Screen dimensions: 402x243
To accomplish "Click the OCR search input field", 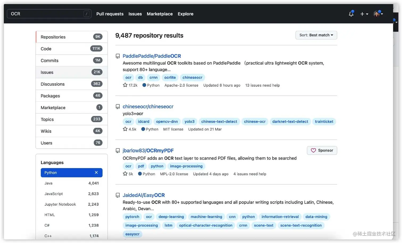I will pos(49,14).
